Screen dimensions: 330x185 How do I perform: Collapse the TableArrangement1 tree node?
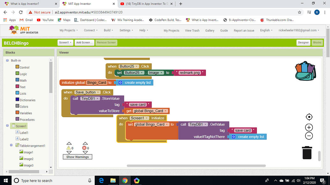pyautogui.click(x=11, y=145)
